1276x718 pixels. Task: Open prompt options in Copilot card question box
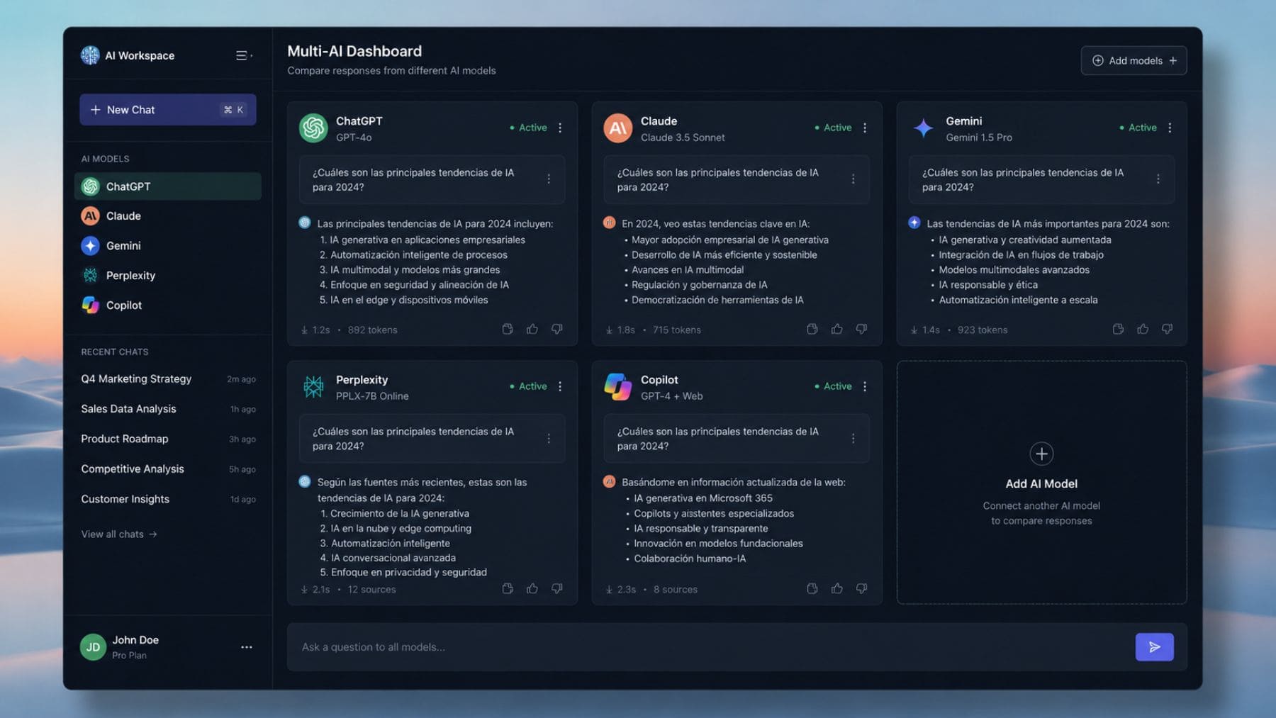coord(853,439)
